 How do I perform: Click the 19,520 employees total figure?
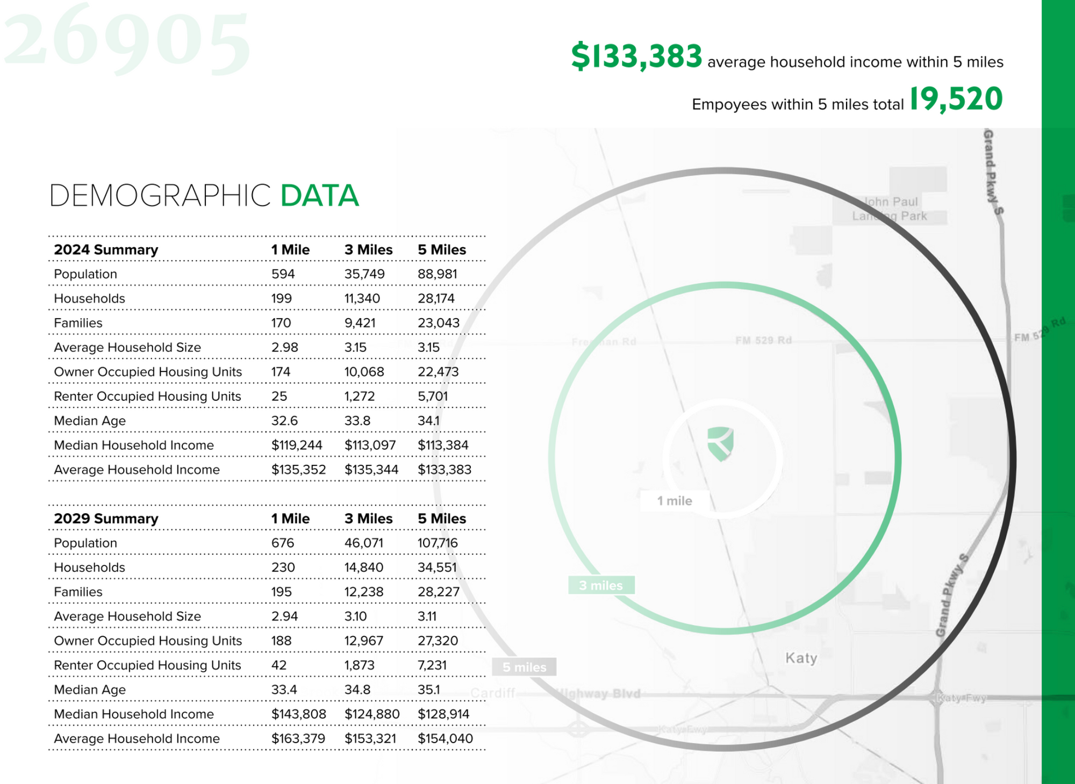(x=956, y=99)
